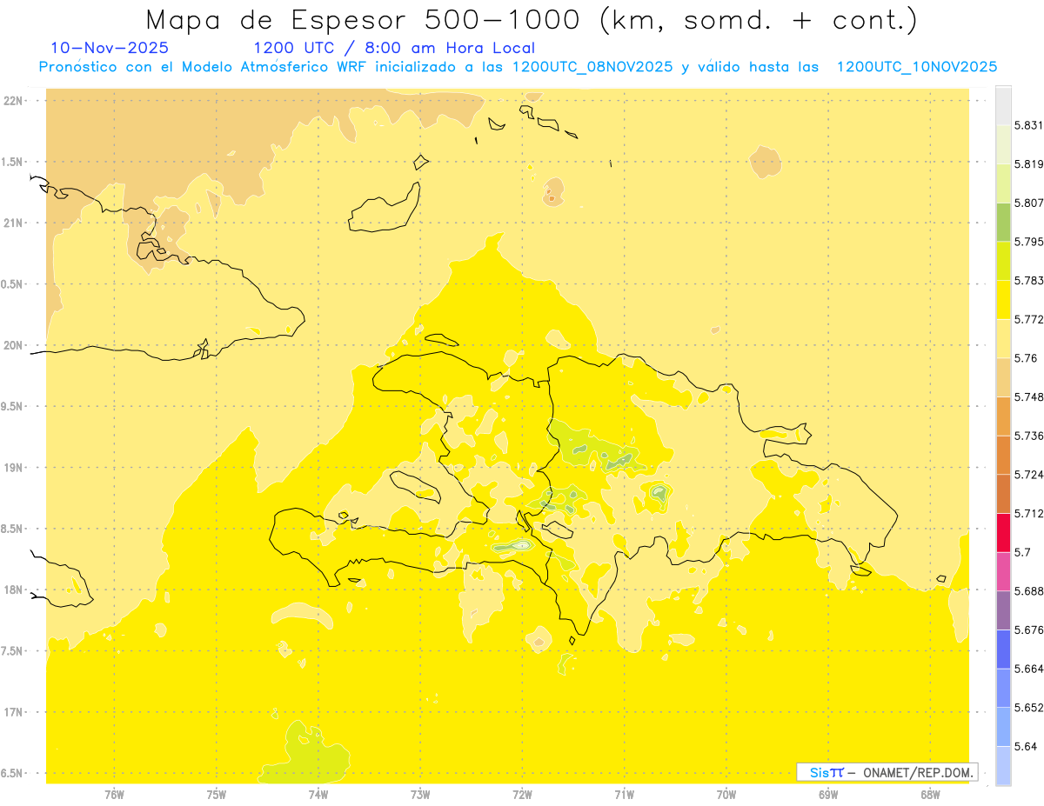Click the legend value '5.7'

pyautogui.click(x=1022, y=552)
